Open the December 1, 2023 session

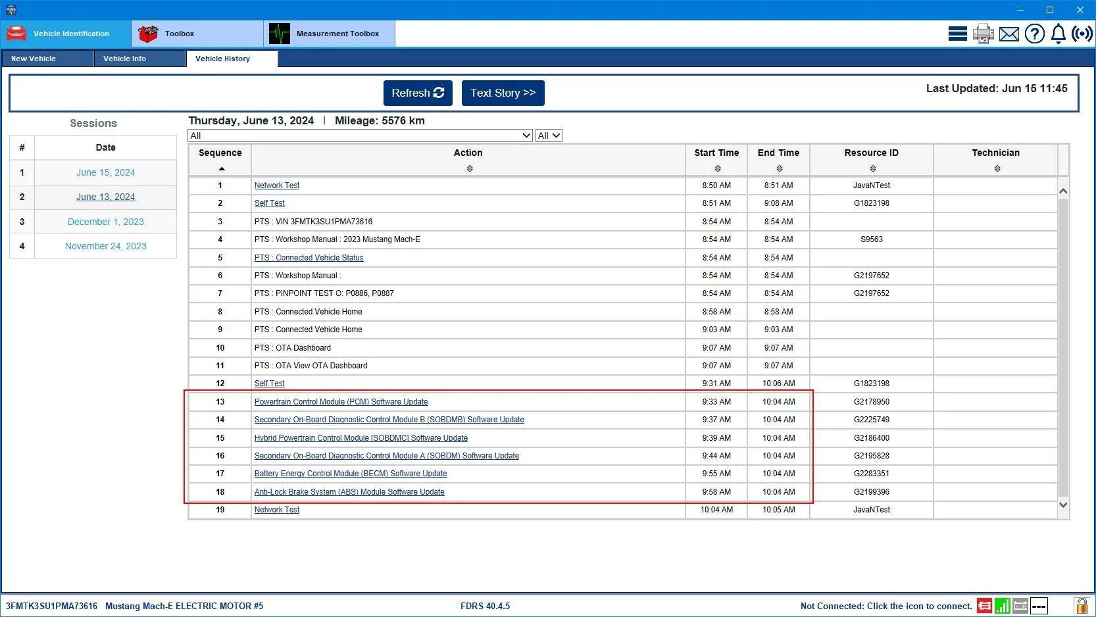[x=105, y=222]
